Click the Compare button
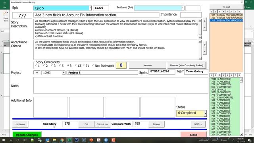Viewport: 254px width, 143px height. pos(156,124)
